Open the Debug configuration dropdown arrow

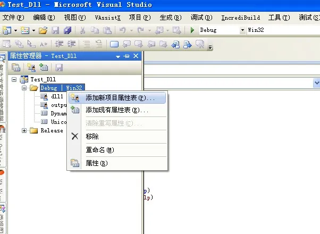(x=242, y=30)
